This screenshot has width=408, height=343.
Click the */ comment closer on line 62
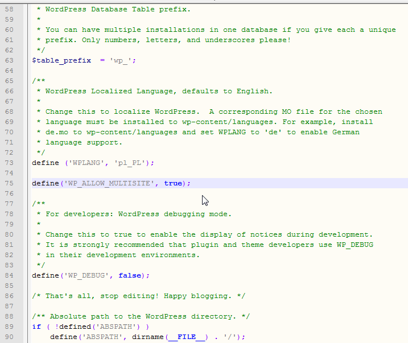(41, 50)
